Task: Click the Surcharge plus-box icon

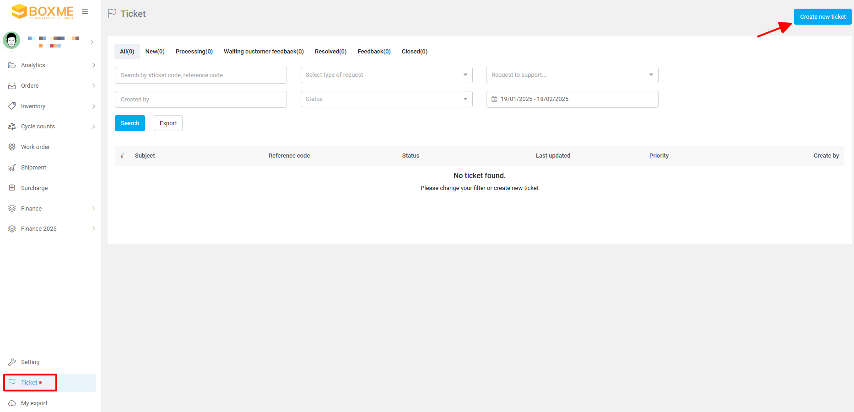Action: [x=12, y=188]
